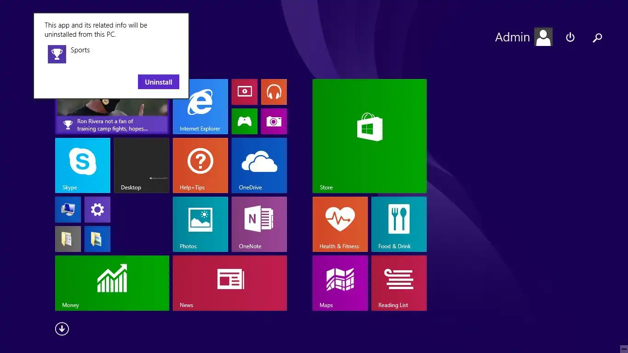The height and width of the screenshot is (353, 628).
Task: Open the News tile
Action: [230, 283]
